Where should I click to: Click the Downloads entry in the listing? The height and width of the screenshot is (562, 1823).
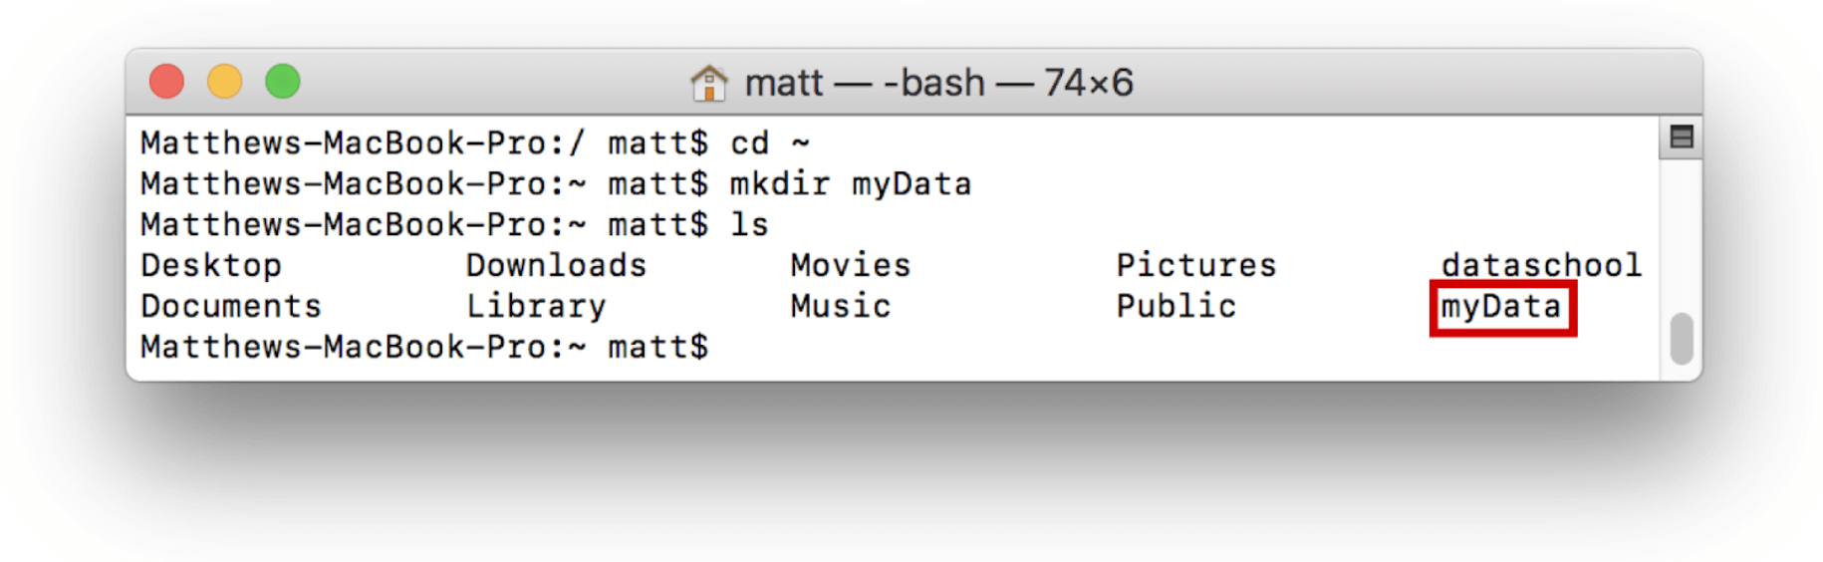[x=556, y=266]
